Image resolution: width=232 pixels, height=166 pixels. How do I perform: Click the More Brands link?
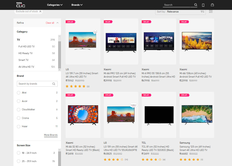(51, 135)
